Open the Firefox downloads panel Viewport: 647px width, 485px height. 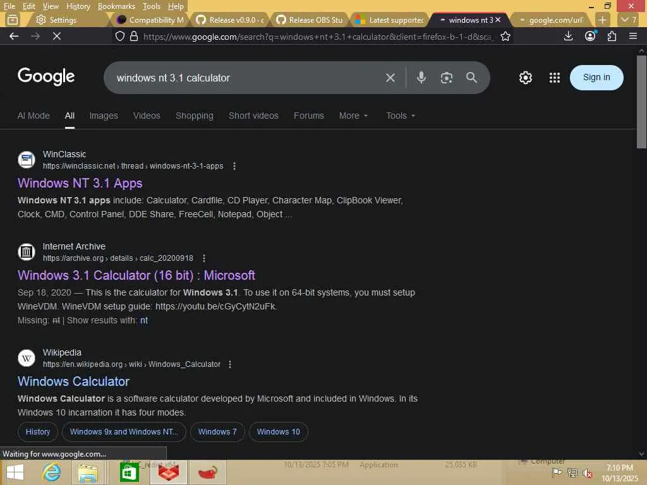pyautogui.click(x=568, y=36)
